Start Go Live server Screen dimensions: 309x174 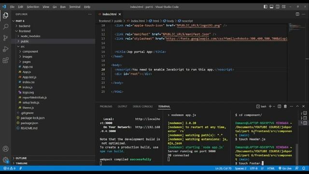(x=285, y=168)
